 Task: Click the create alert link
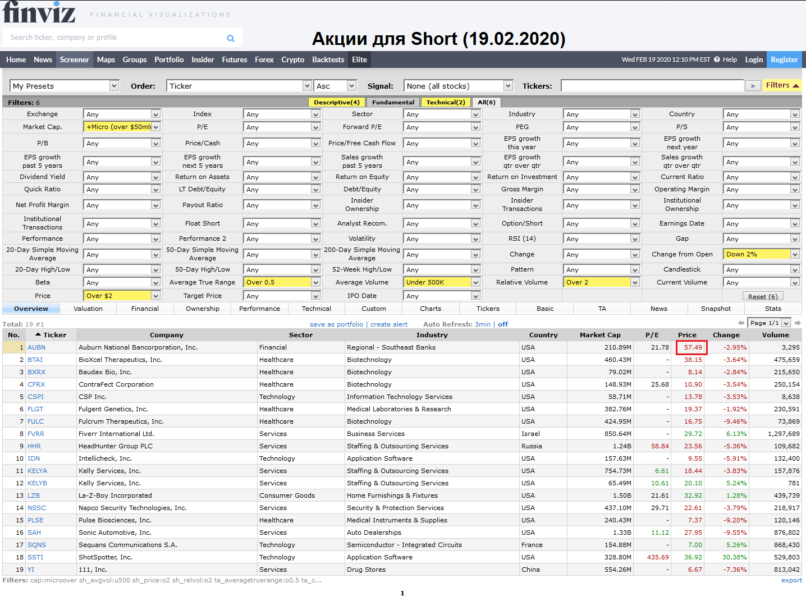[389, 324]
